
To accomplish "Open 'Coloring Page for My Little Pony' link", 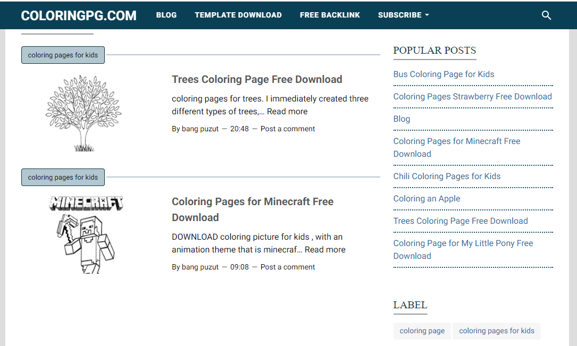I will (x=463, y=250).
